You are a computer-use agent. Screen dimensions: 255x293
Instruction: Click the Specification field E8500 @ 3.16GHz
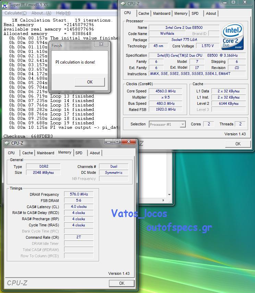pyautogui.click(x=197, y=55)
